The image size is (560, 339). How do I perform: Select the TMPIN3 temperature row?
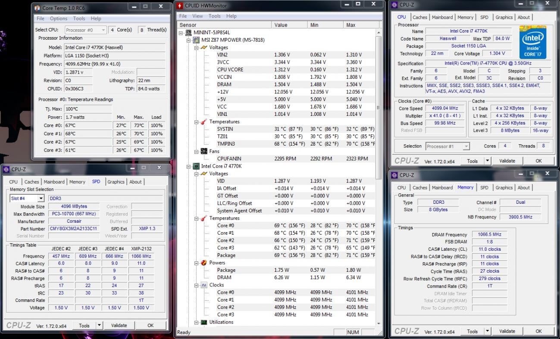coord(277,144)
